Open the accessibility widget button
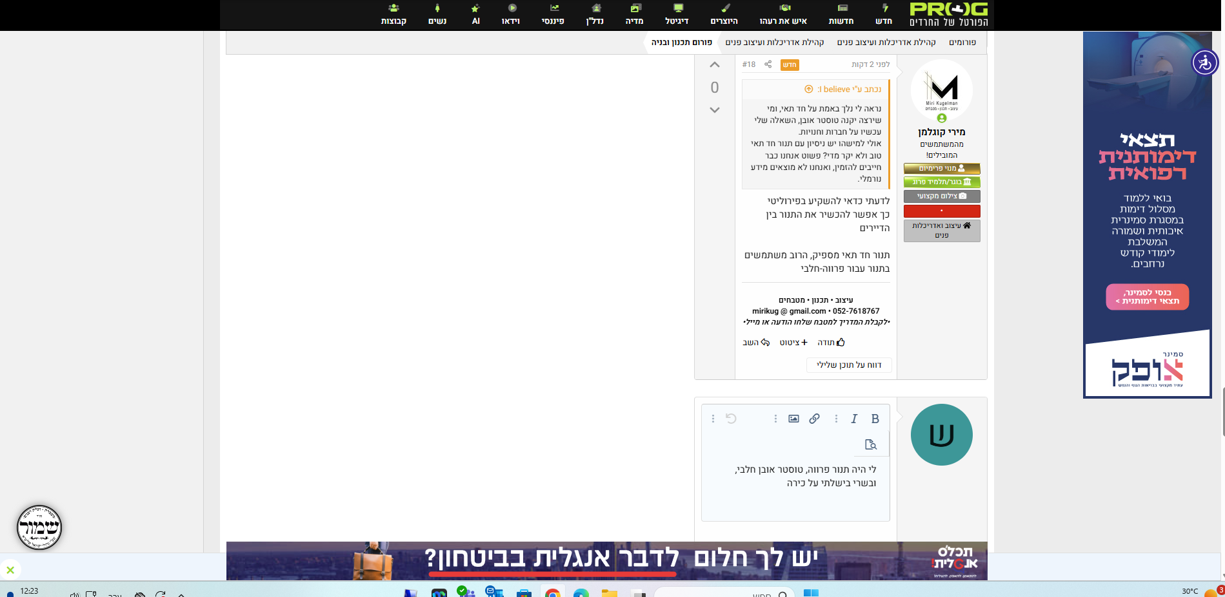This screenshot has width=1225, height=597. [1205, 62]
